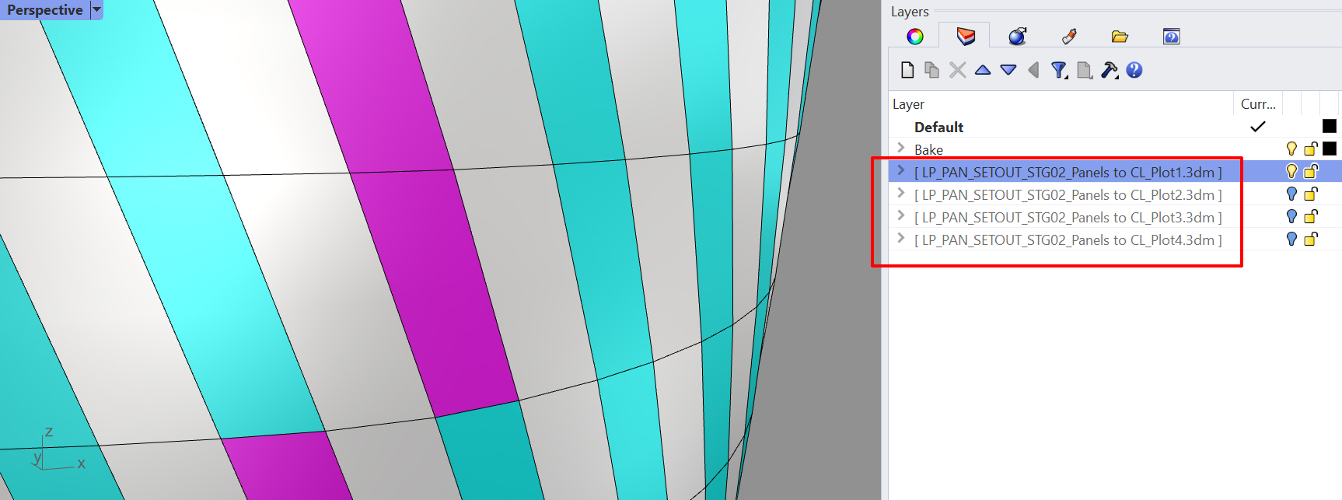The width and height of the screenshot is (1342, 500).
Task: Toggle the lock on Plot3.3dm layer
Action: pyautogui.click(x=1311, y=217)
